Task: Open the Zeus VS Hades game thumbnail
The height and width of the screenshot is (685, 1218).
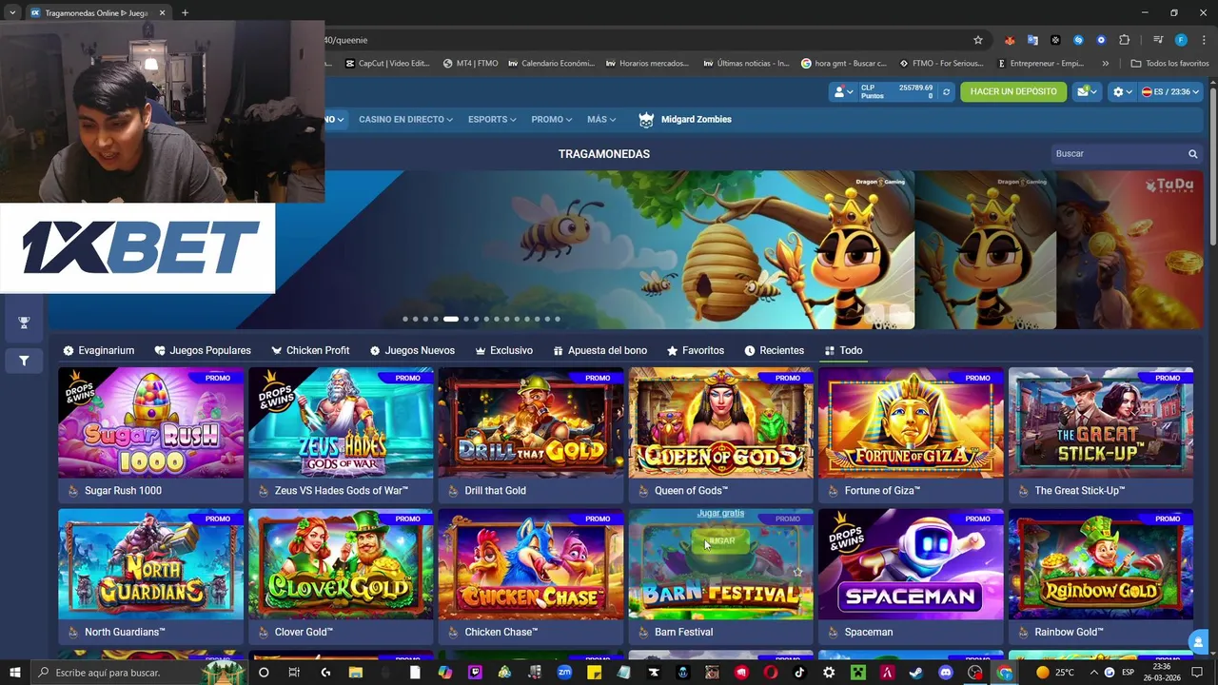Action: [x=341, y=423]
